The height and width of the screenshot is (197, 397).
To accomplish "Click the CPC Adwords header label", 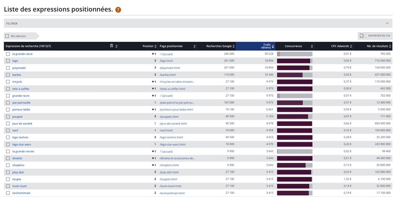I will (340, 46).
